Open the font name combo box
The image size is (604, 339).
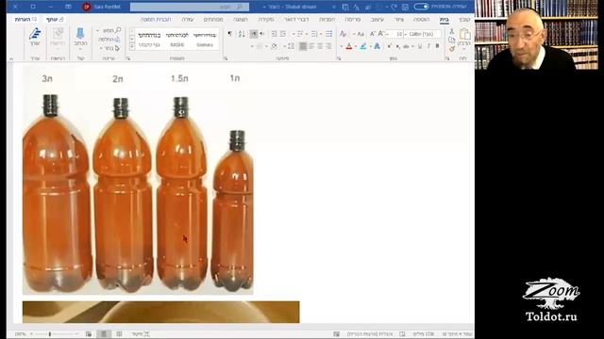pyautogui.click(x=422, y=34)
